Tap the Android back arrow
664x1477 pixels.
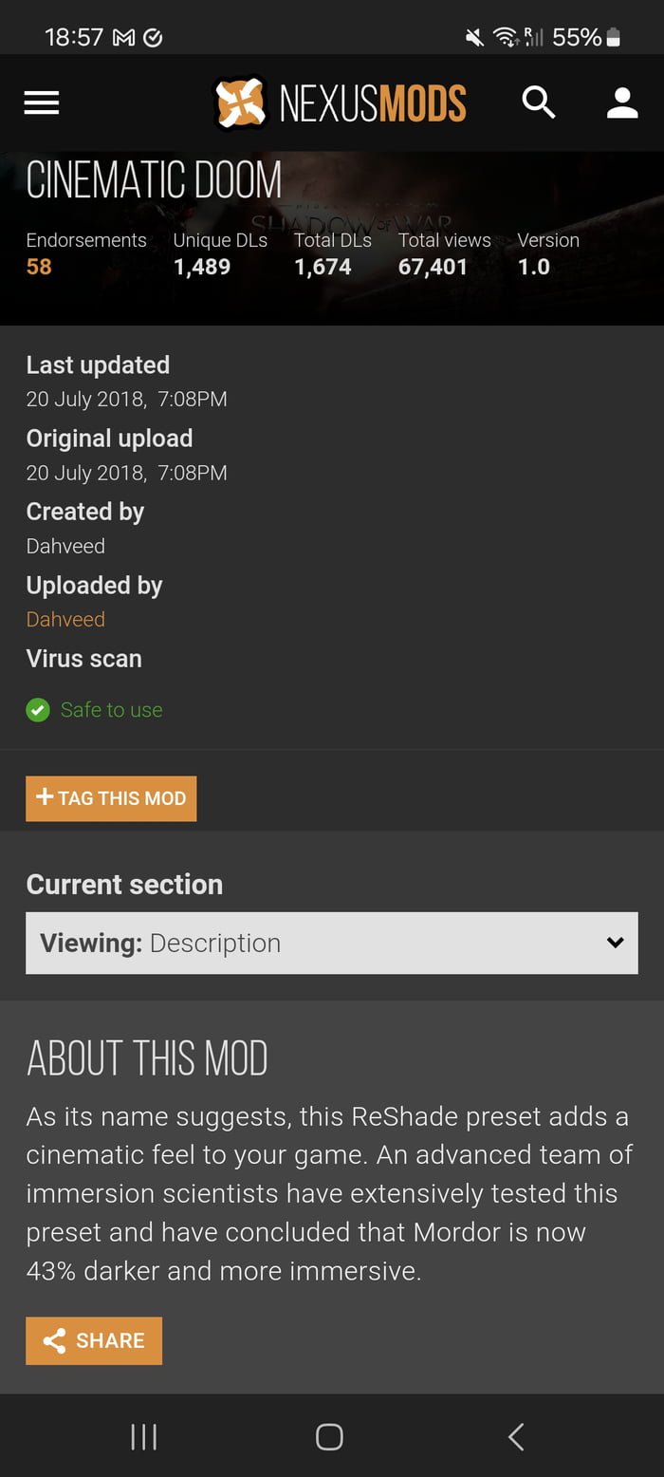(516, 1437)
